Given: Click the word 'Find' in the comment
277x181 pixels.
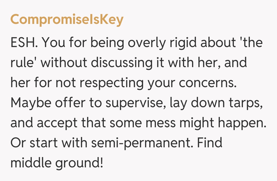Looking at the screenshot, I should [210, 143].
